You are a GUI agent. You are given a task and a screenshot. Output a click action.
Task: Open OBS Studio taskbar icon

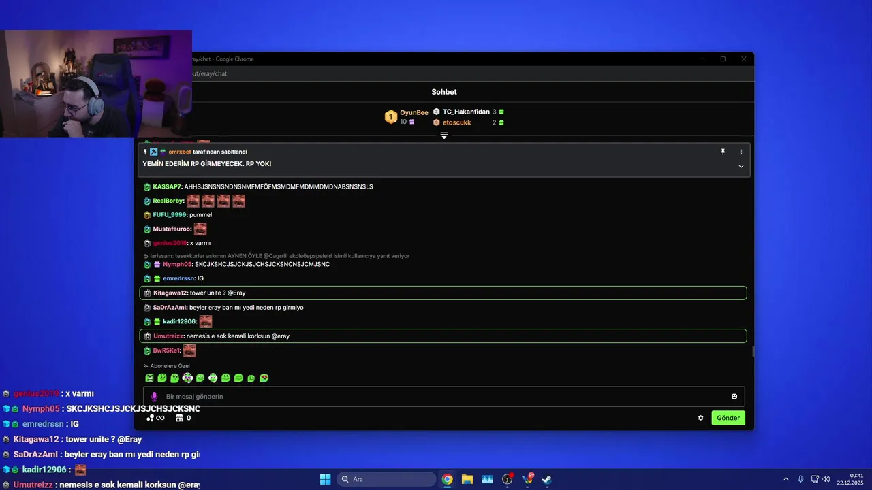tap(507, 479)
